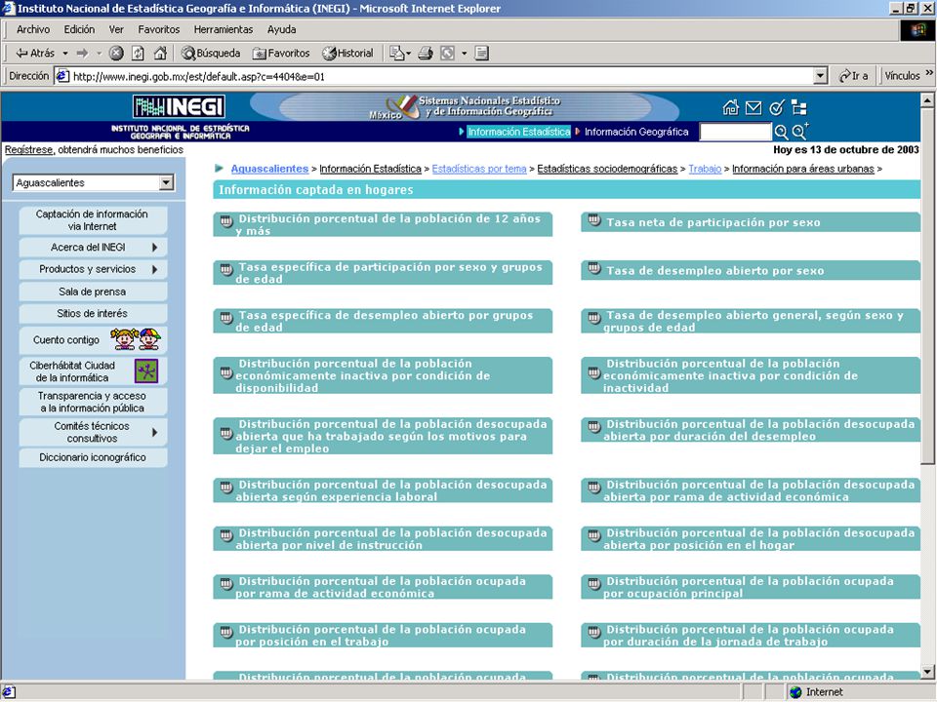This screenshot has height=702, width=937.
Task: Click the envelope contact icon in INEGI header
Action: 754,108
